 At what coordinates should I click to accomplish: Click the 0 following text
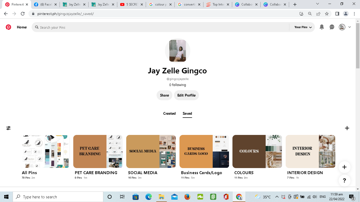click(178, 85)
